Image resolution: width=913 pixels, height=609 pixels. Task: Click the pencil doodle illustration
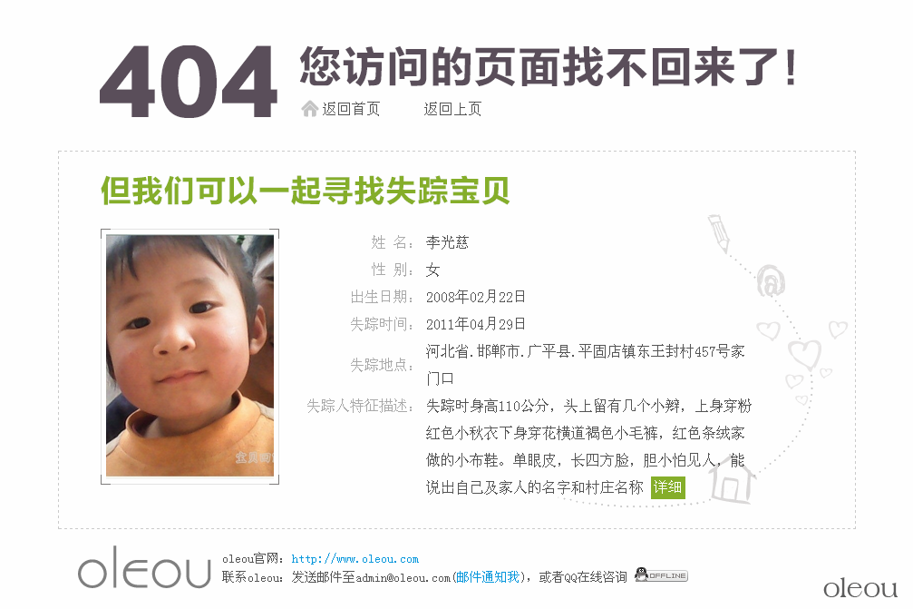[719, 233]
